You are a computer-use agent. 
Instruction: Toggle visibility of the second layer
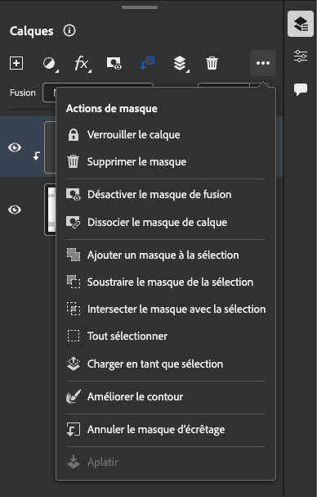tap(15, 210)
